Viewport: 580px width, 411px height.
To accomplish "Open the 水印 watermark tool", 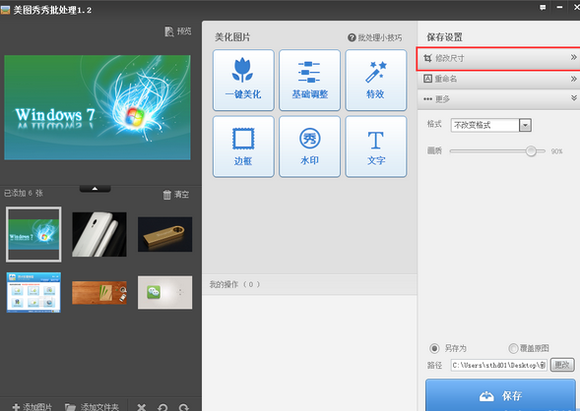I will (309, 147).
